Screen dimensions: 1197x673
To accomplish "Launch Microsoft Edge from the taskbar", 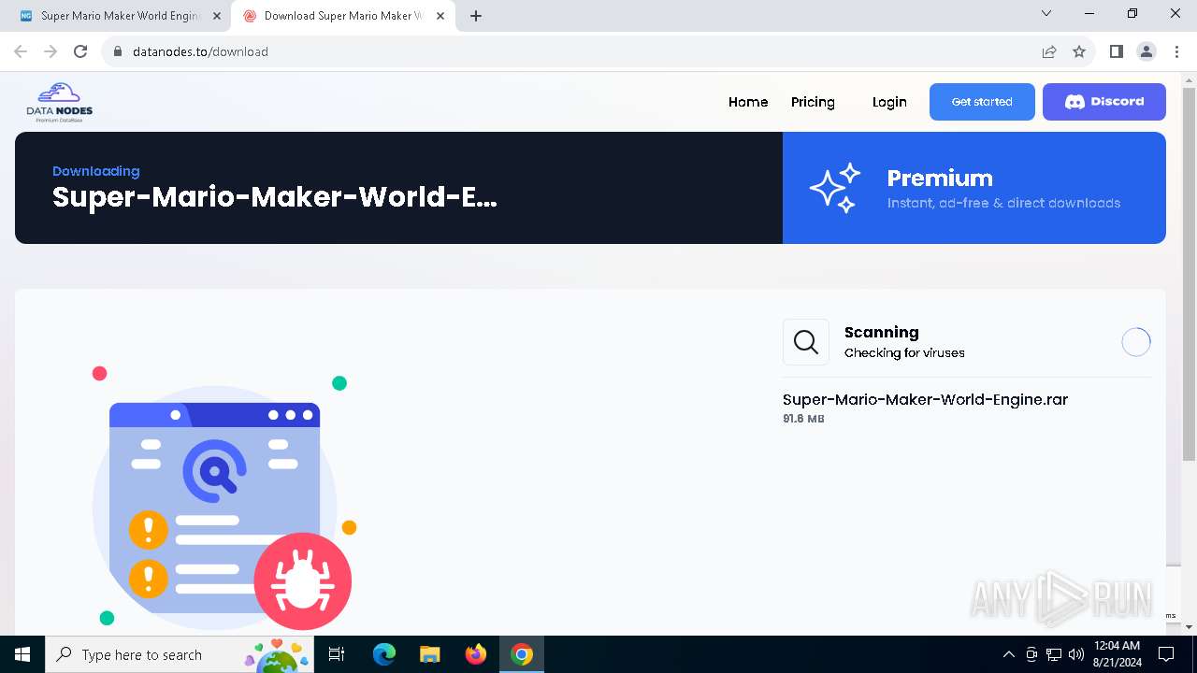I will point(384,654).
